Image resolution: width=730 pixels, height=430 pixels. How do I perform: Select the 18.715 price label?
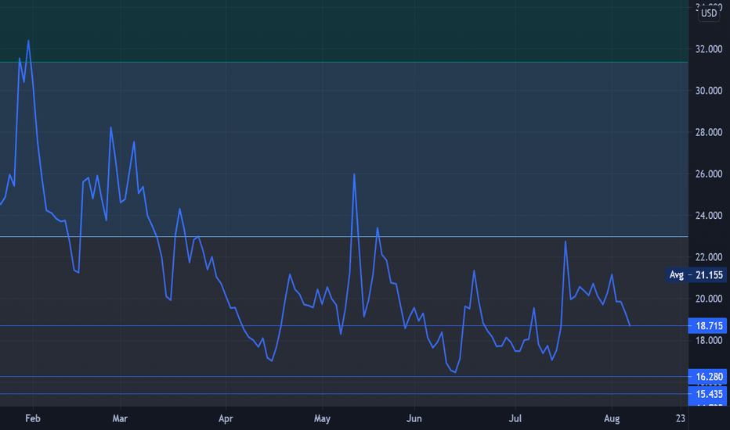point(707,326)
